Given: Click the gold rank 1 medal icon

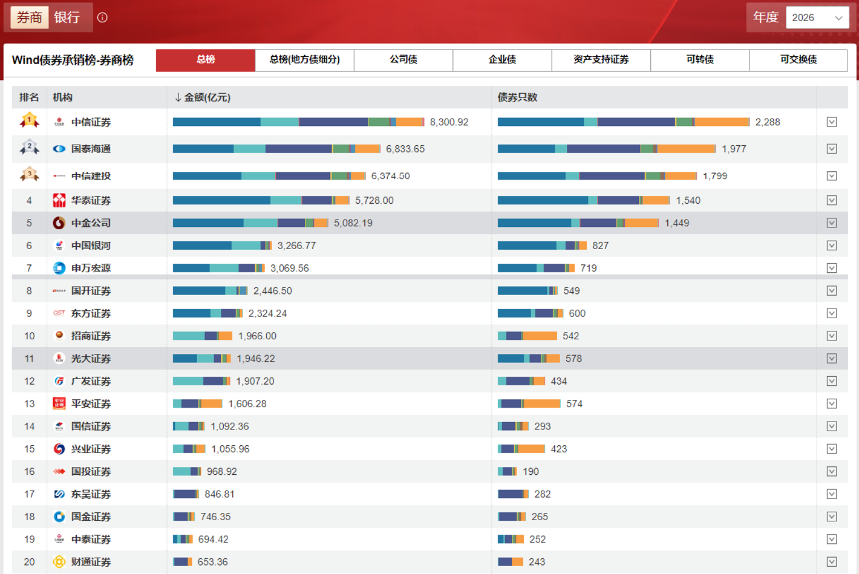Looking at the screenshot, I should click(x=29, y=122).
